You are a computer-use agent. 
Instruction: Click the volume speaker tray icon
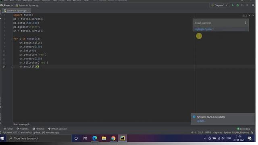(x=223, y=138)
